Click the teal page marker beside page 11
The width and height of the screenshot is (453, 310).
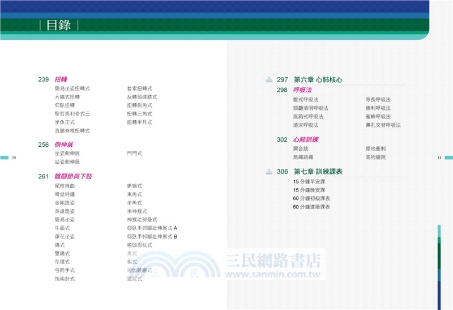coord(448,158)
